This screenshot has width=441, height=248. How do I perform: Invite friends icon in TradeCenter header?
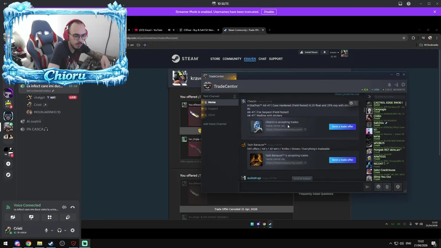[396, 85]
